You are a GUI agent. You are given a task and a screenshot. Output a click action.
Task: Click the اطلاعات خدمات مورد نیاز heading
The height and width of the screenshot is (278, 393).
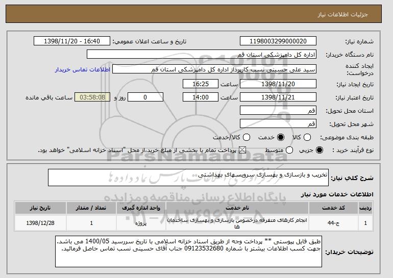(337, 194)
